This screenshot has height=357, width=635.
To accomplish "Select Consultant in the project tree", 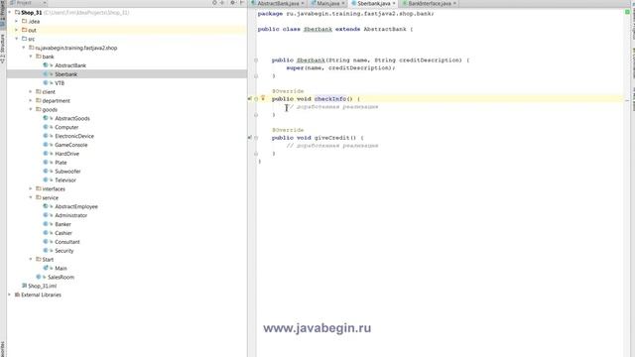I will pyautogui.click(x=67, y=242).
